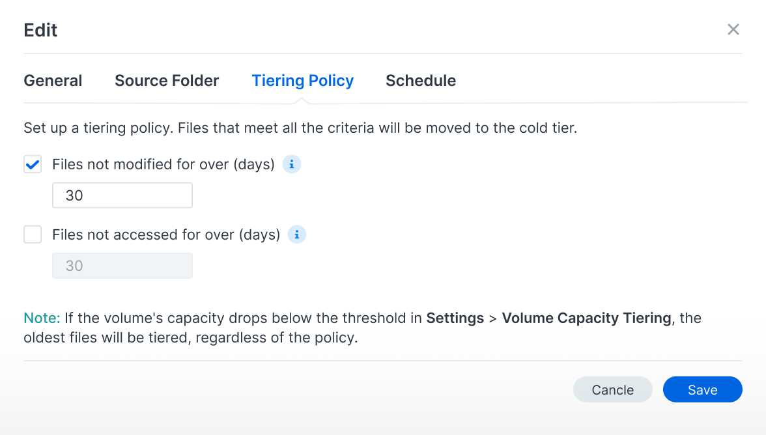Close the Edit dialog with the X icon
The image size is (766, 435).
tap(733, 29)
